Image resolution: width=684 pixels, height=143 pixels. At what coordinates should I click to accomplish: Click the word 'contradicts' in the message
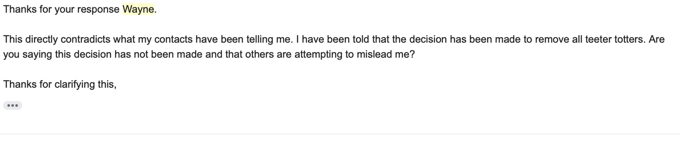[x=85, y=39]
